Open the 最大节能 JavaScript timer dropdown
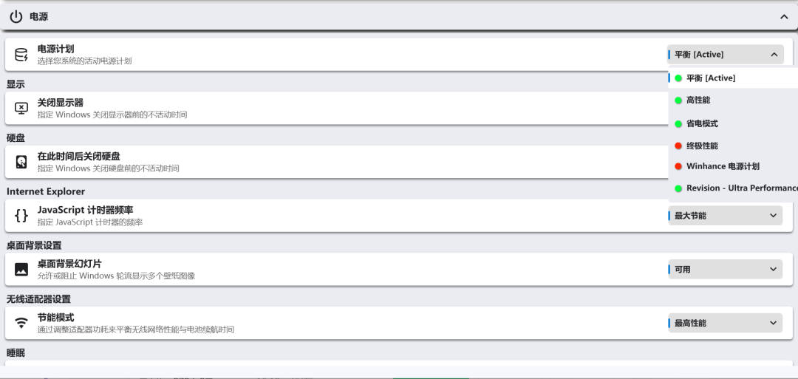Screen dimensions: 798x379 pos(725,216)
